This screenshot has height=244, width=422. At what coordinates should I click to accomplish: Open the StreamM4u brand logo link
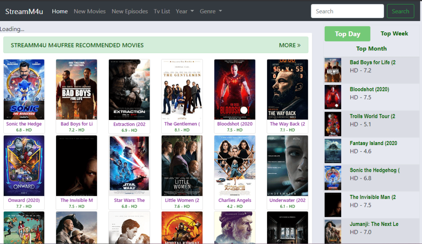24,11
